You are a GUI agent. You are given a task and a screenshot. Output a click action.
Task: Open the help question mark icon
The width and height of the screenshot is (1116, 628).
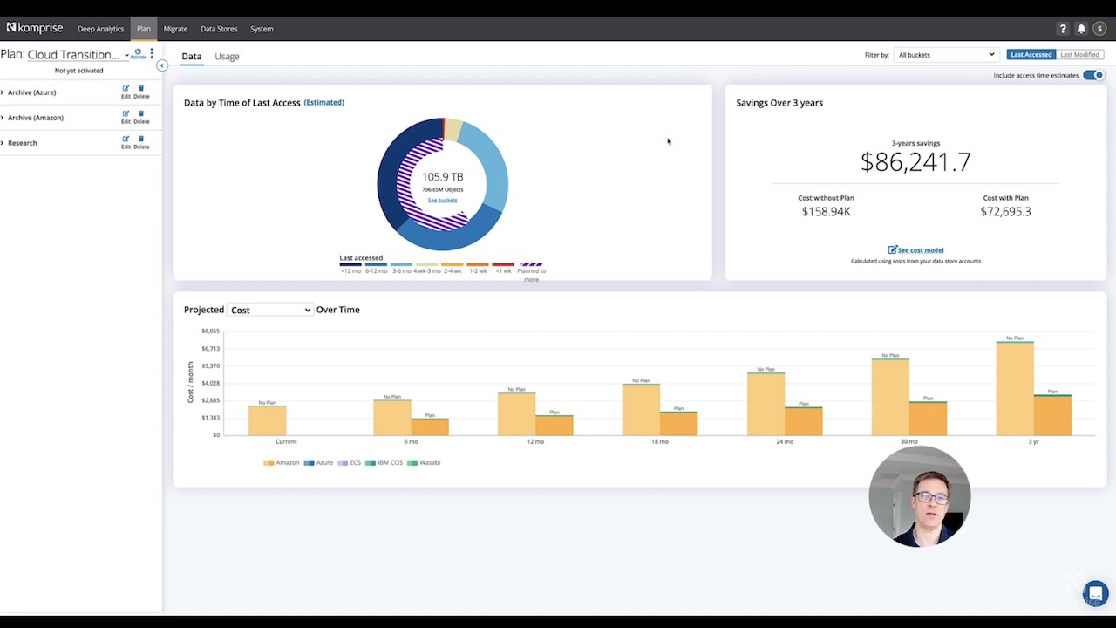click(x=1063, y=29)
